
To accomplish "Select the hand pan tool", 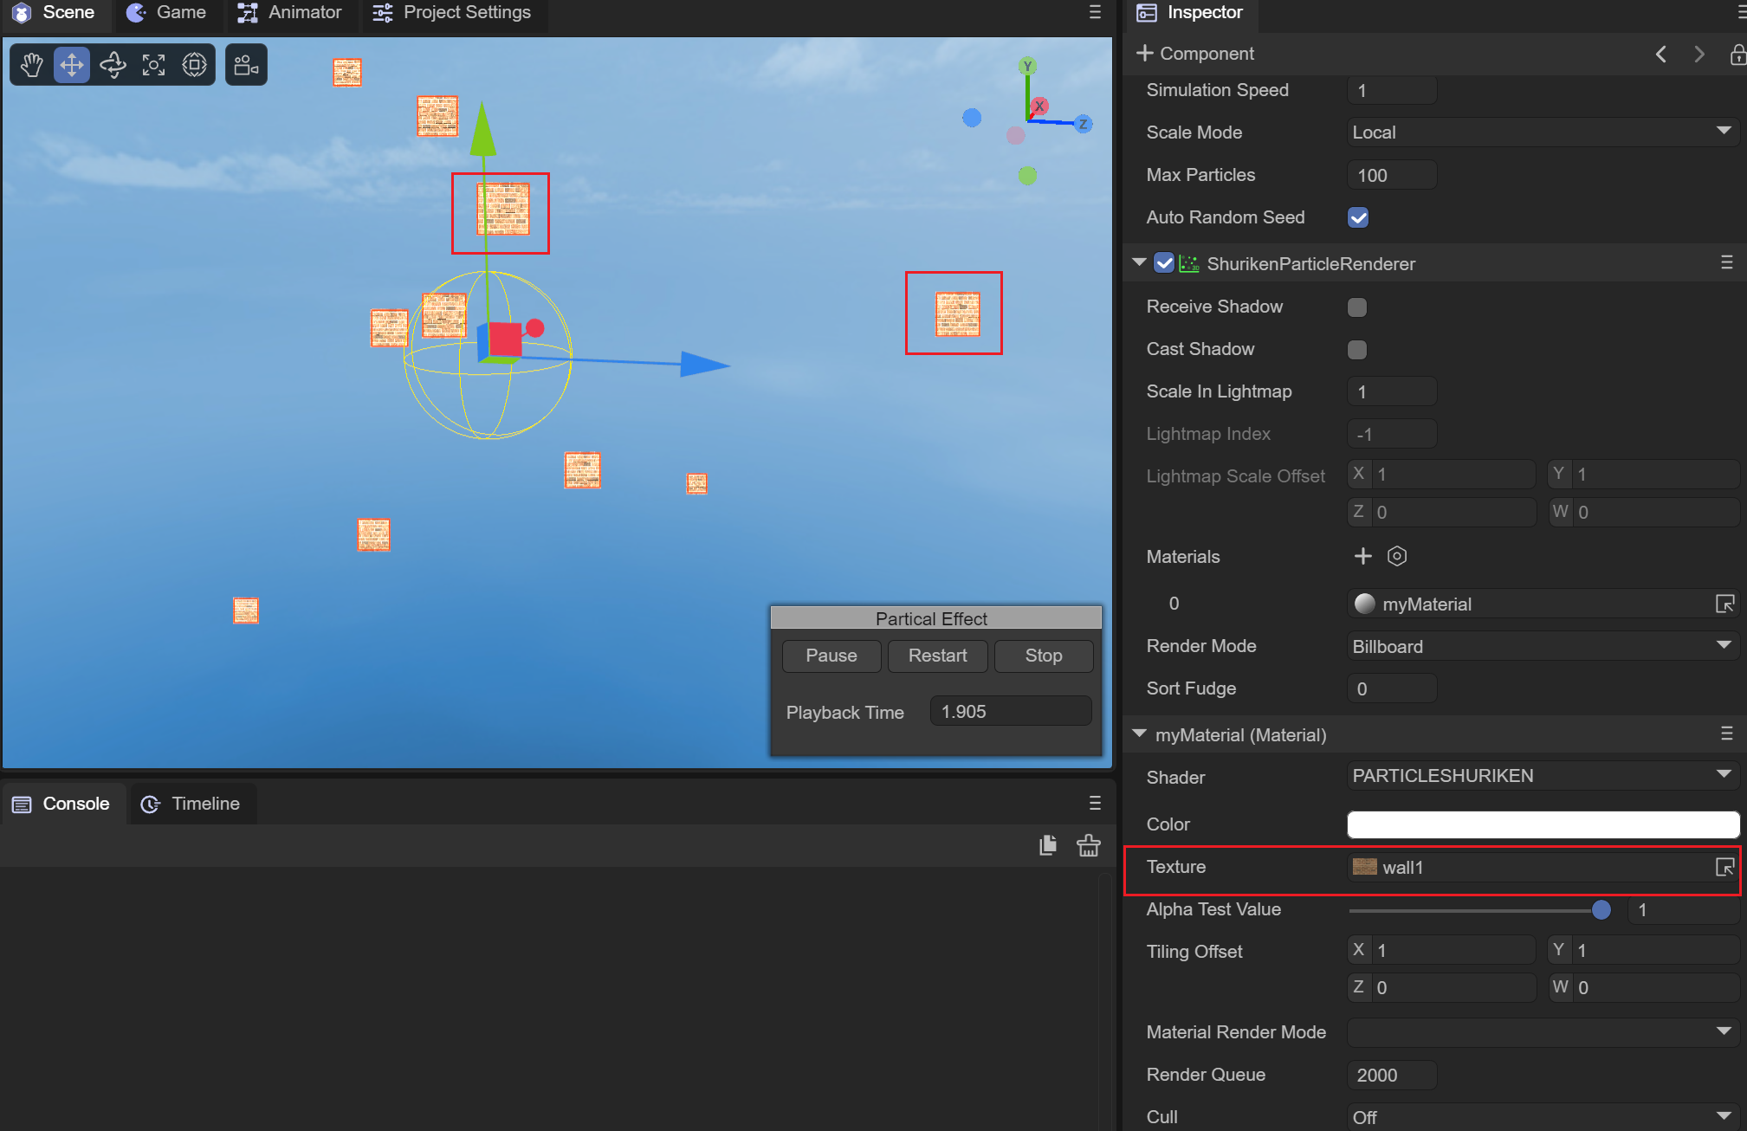I will pos(32,65).
